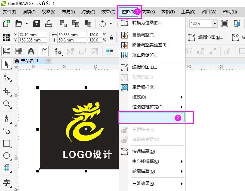The image size is (245, 191).
Task: Show rulers icon in toolbar
Action: point(7,51)
